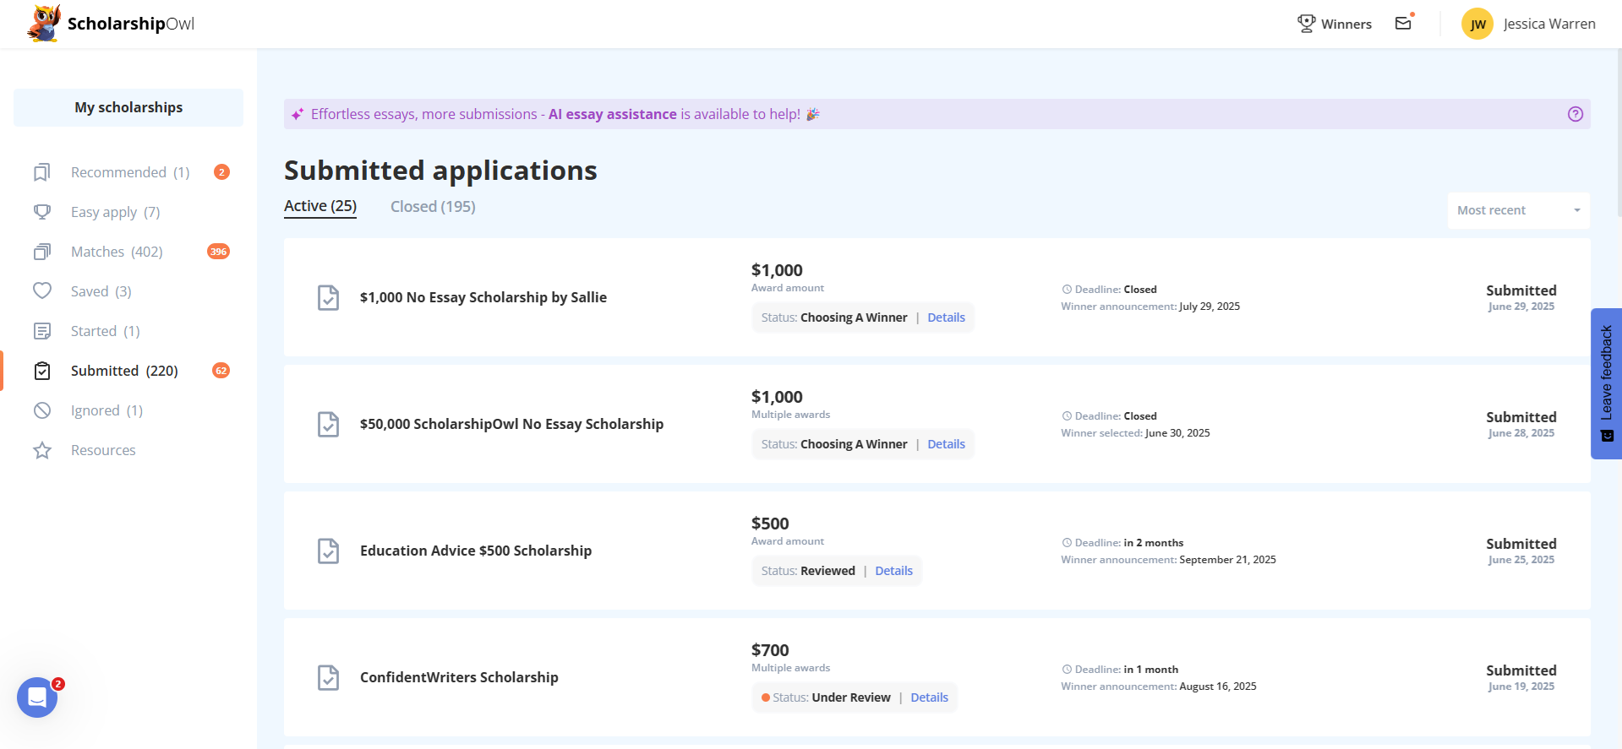Click the Easy apply trophy icon
This screenshot has width=1622, height=749.
[42, 212]
